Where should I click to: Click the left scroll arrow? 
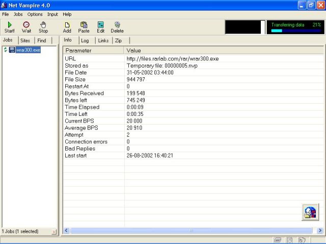coord(67,230)
